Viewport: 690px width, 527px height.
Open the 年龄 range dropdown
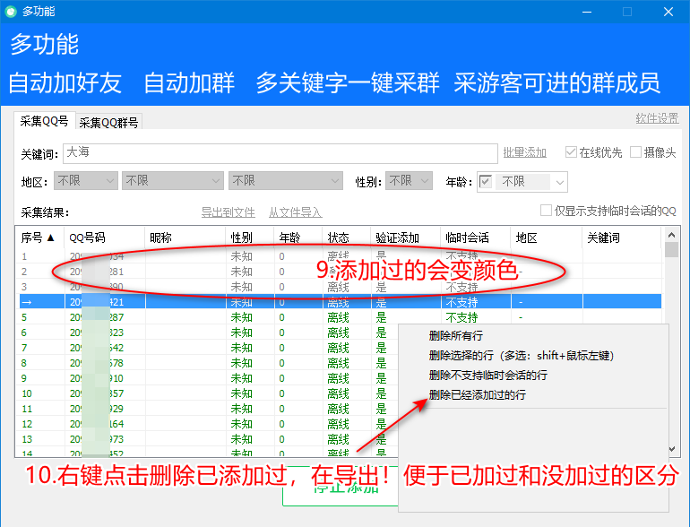[532, 181]
